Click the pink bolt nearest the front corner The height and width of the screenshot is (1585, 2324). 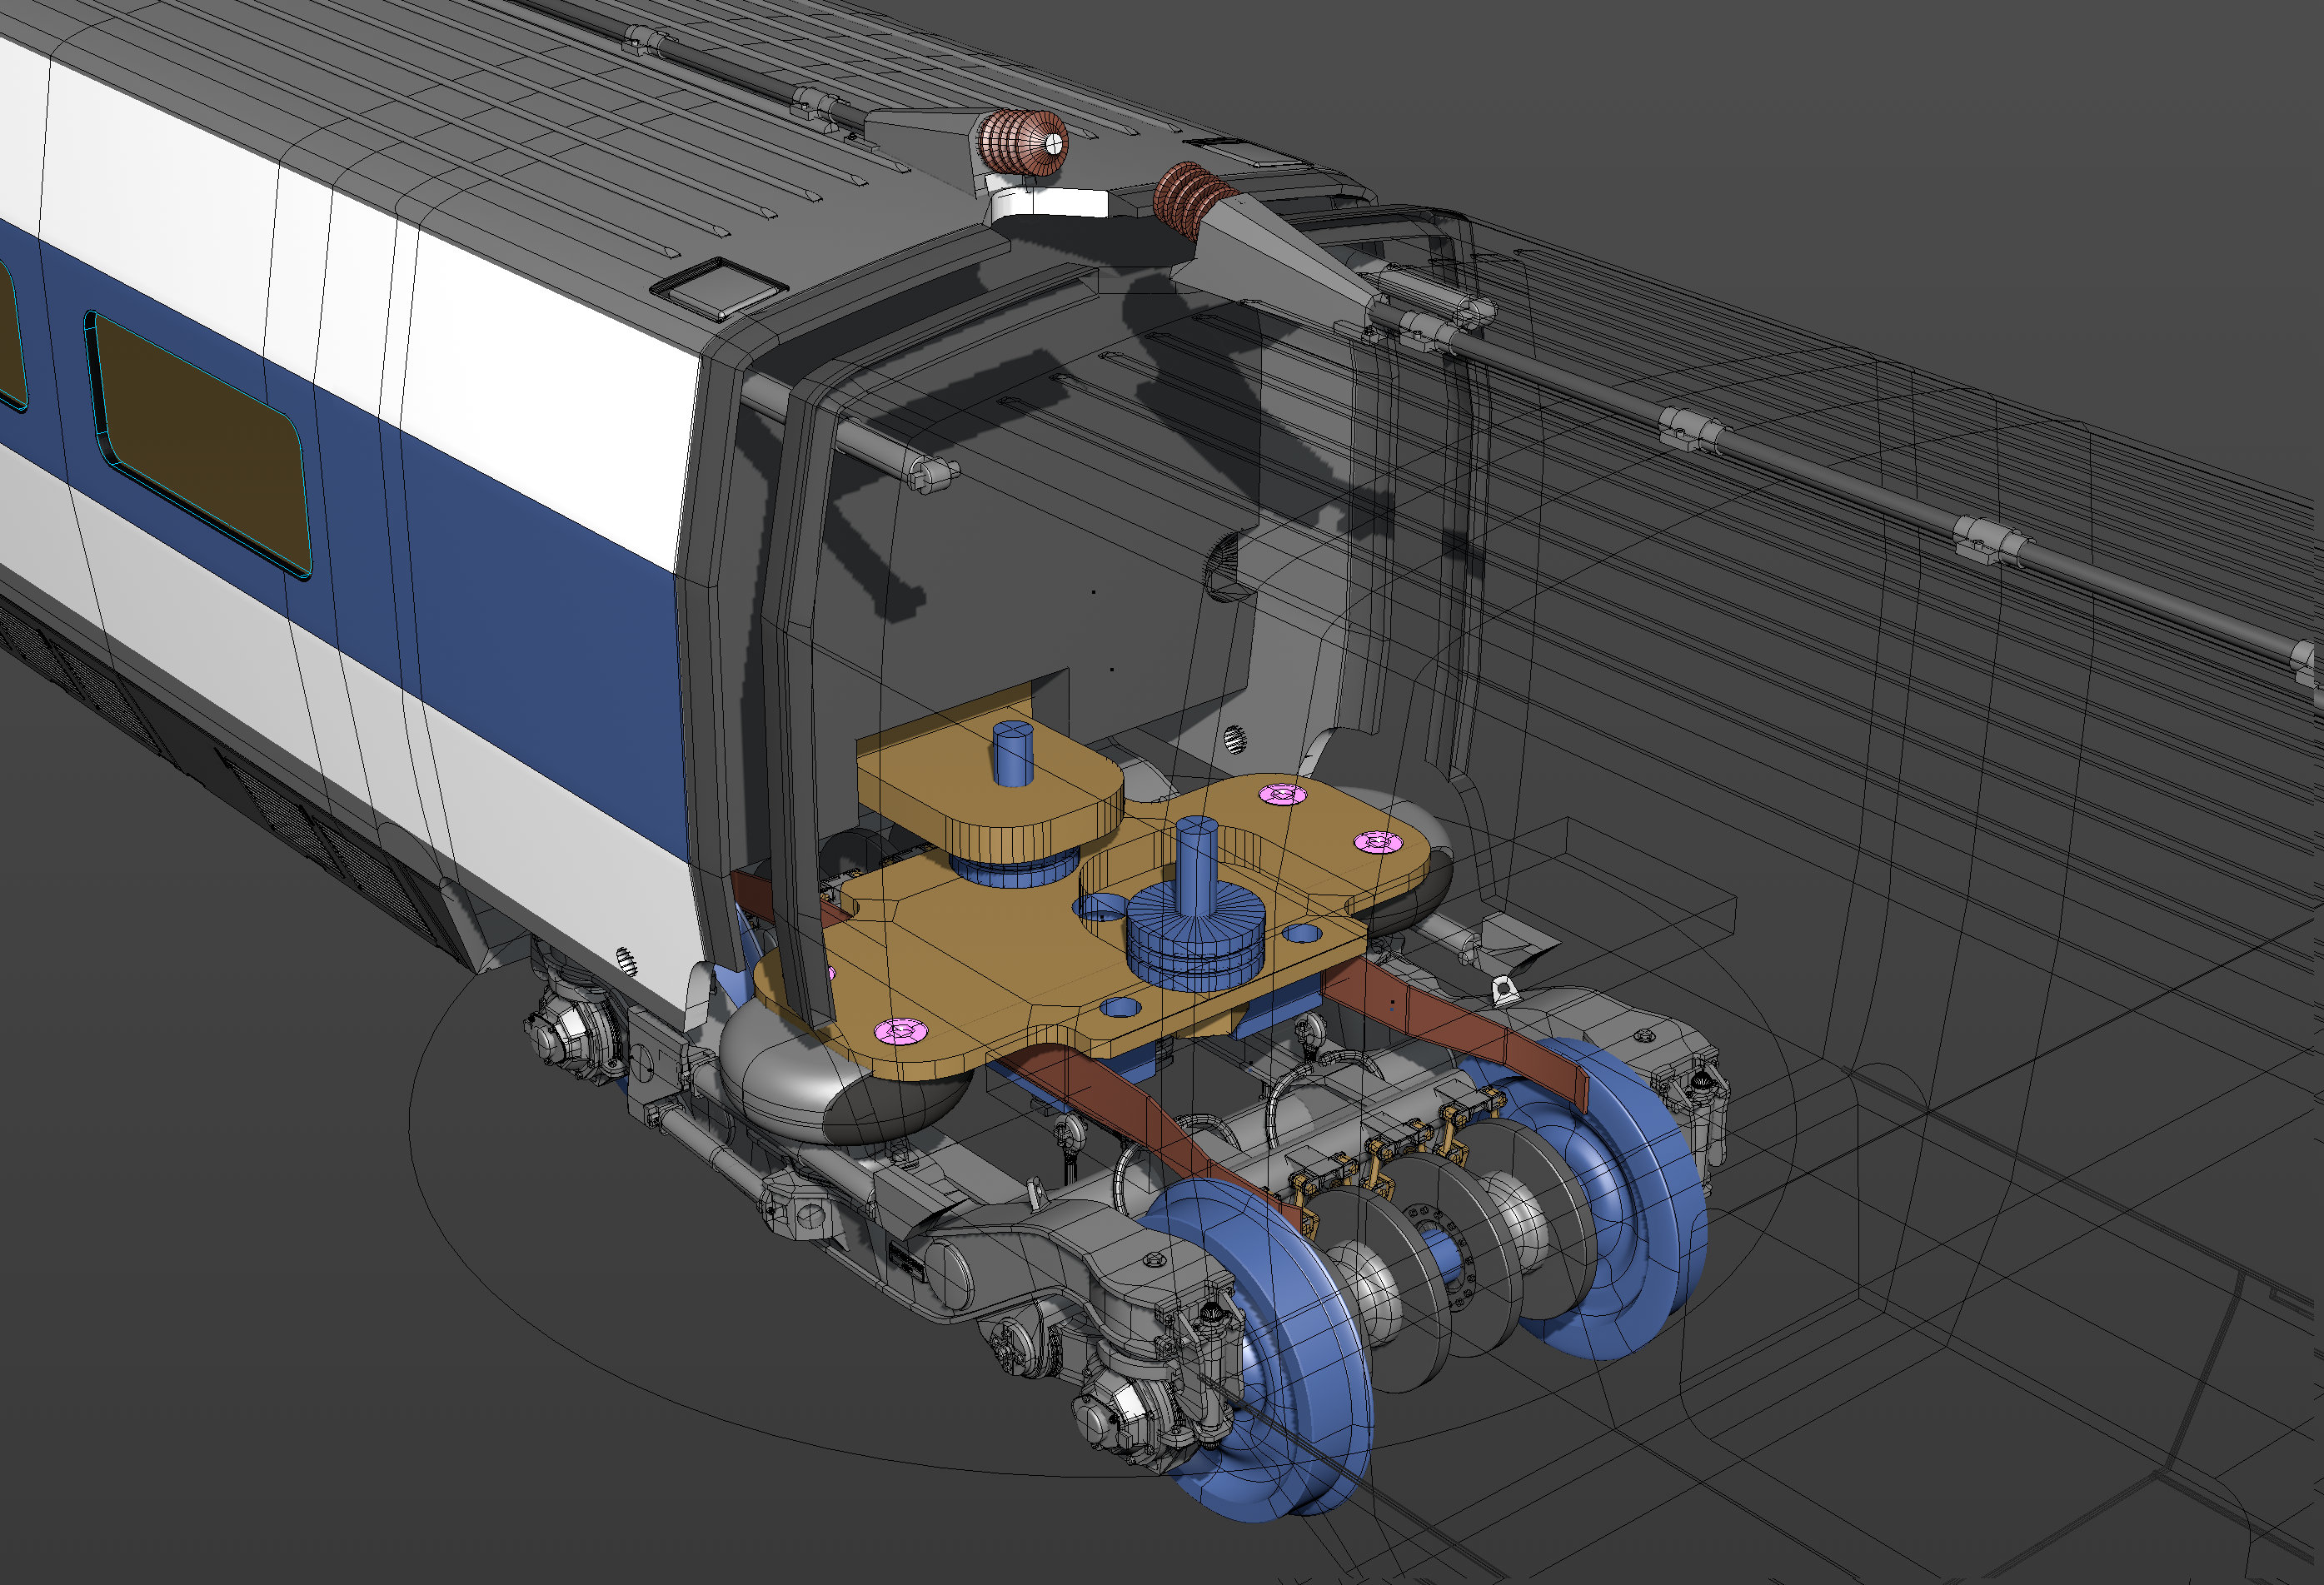tap(900, 1030)
